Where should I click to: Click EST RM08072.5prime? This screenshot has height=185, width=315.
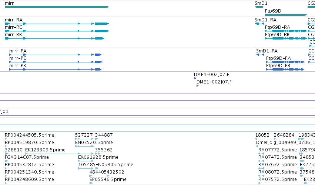tap(261, 176)
